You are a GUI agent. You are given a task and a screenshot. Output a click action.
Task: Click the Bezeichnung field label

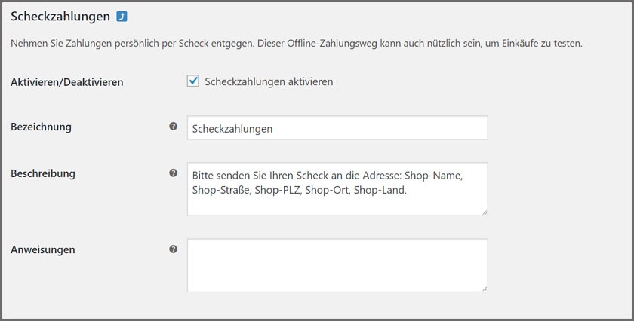pos(41,127)
